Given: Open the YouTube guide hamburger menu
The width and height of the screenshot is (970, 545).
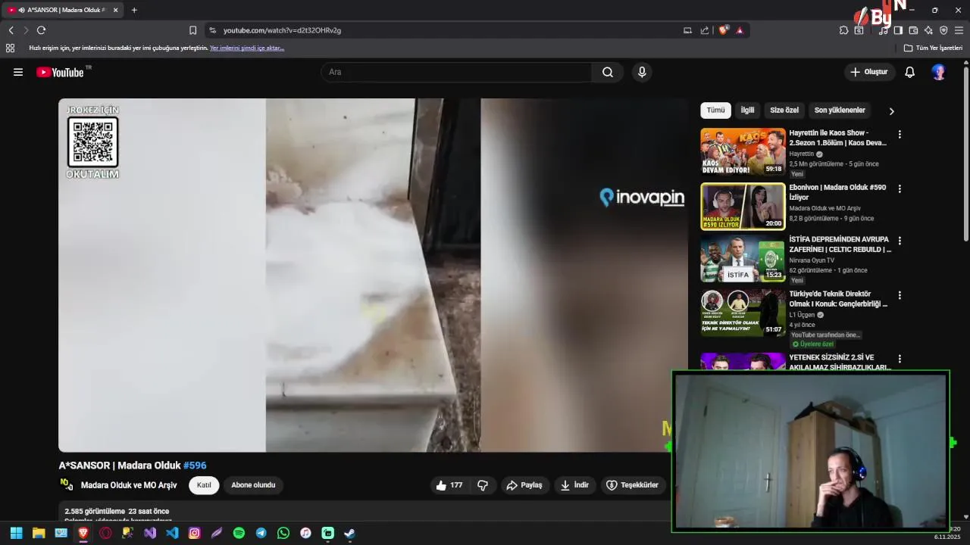Looking at the screenshot, I should (x=18, y=72).
